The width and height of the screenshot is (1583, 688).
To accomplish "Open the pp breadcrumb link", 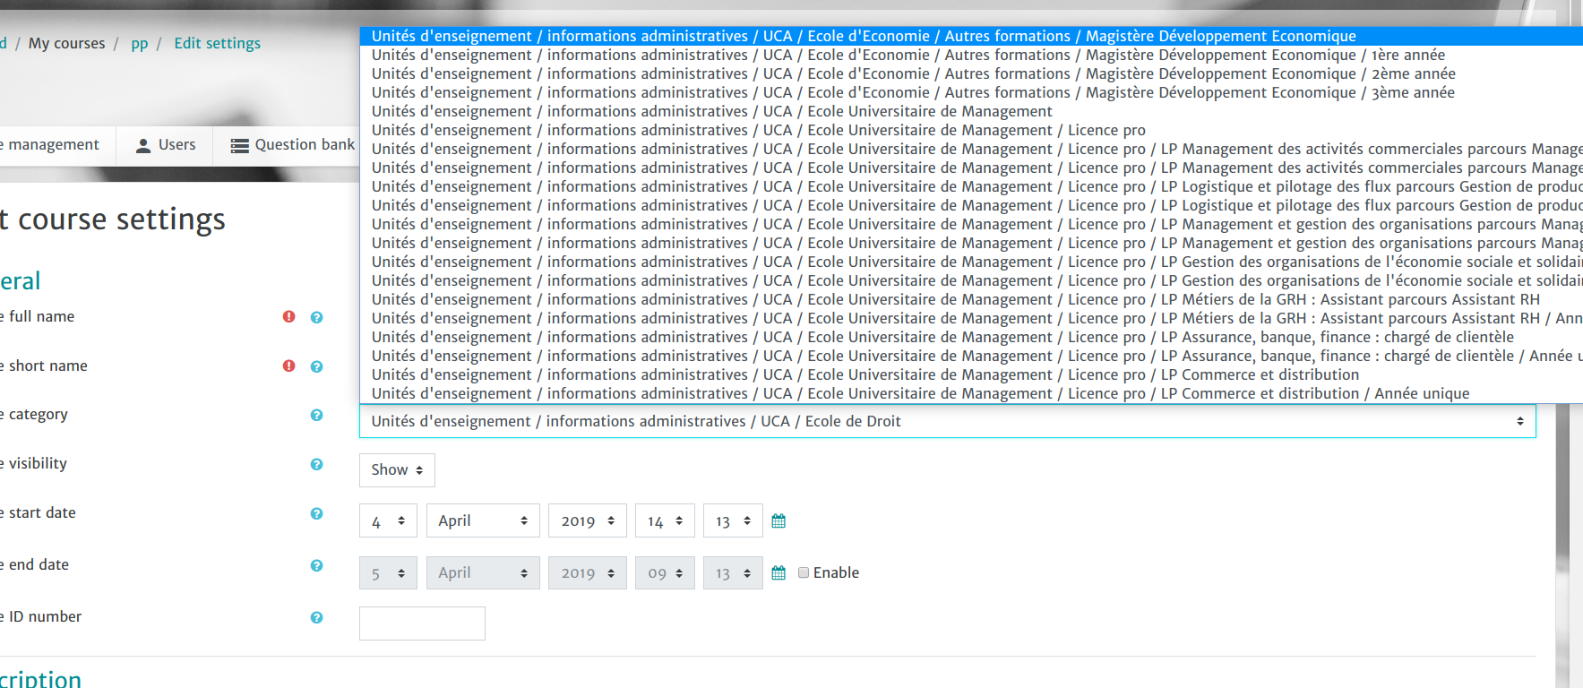I will coord(139,44).
